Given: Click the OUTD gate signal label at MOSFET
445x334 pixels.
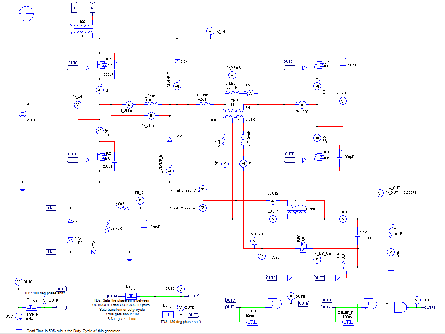Looking at the screenshot, I should click(x=290, y=160).
